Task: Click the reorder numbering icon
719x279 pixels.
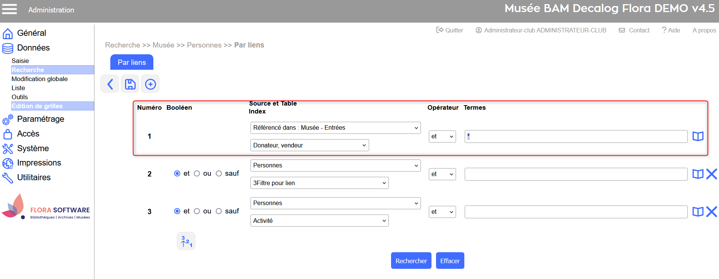Action: [186, 241]
